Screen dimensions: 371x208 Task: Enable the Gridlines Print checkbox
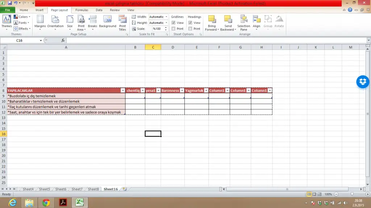[x=174, y=29]
